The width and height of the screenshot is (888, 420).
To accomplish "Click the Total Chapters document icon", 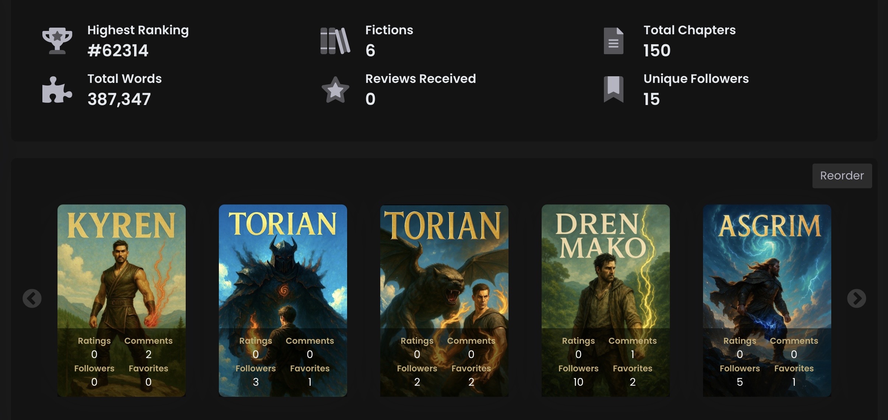I will [613, 41].
